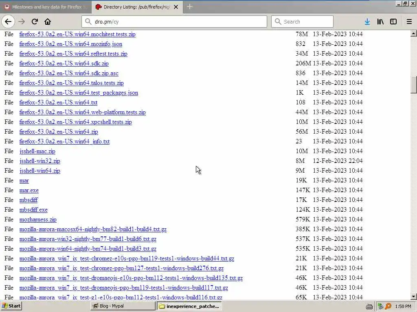Download jsshell-win32.zip

[x=40, y=161]
